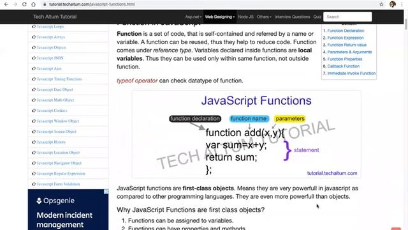
Task: Expand the Asp.net dropdown menu
Action: (193, 17)
